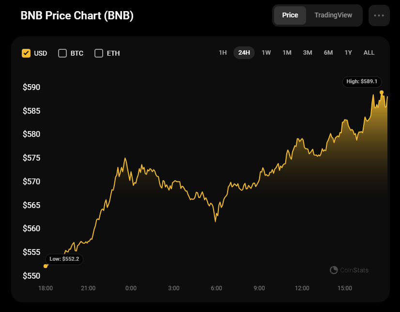Image resolution: width=400 pixels, height=312 pixels.
Task: Uncheck the USD currency checkbox
Action: click(x=26, y=53)
